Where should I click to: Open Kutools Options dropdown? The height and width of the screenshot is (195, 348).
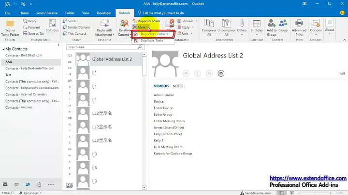[x=316, y=28]
